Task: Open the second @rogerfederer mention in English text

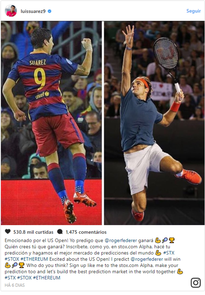Action: click(147, 259)
